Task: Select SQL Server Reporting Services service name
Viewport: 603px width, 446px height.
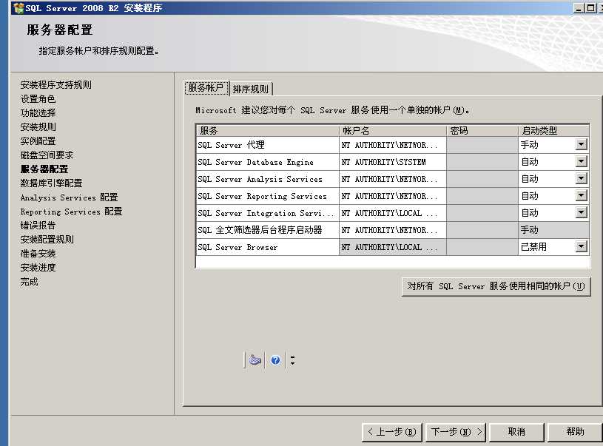Action: pos(268,196)
